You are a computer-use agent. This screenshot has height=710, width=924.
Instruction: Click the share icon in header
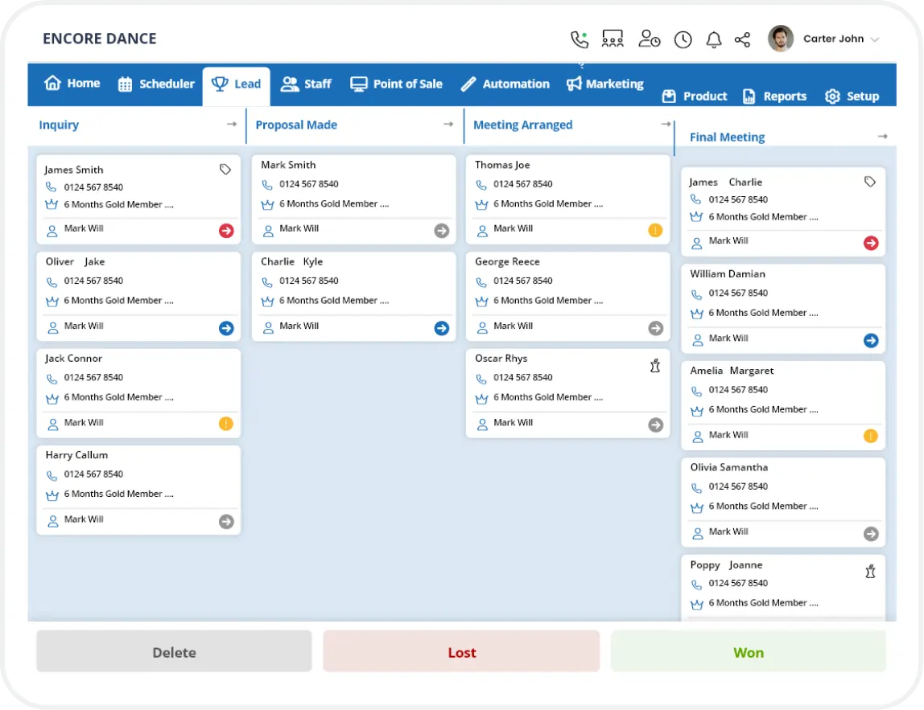[x=742, y=39]
